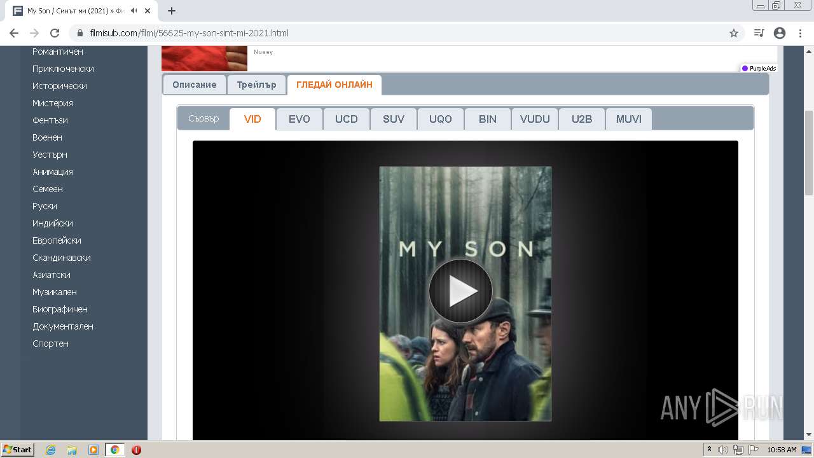Click the browser forward arrow
Image resolution: width=814 pixels, height=458 pixels.
point(34,33)
